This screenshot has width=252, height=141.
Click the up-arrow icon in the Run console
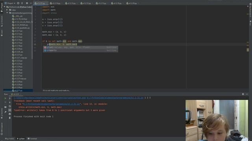(x=9, y=98)
